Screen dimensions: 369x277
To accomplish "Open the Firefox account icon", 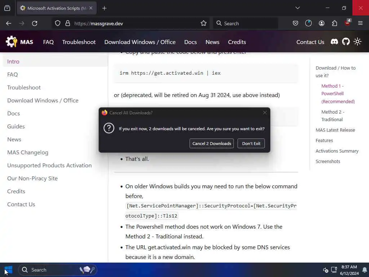I will [x=321, y=23].
